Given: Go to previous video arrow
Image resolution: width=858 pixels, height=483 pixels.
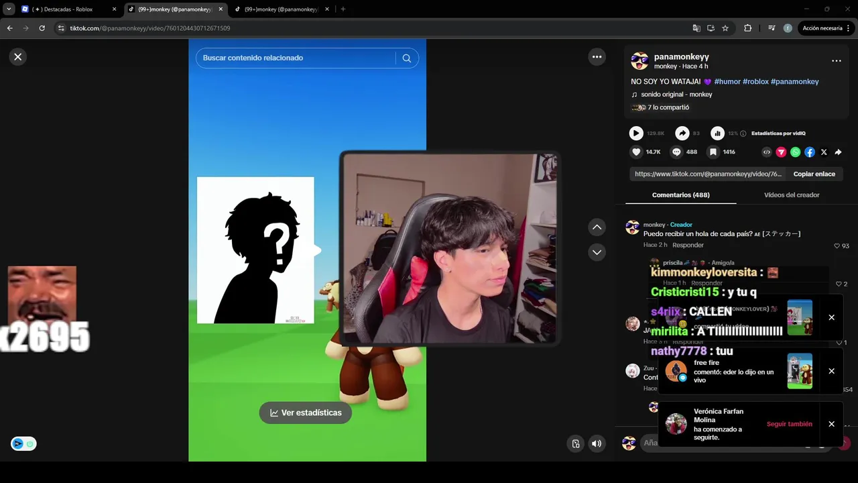Looking at the screenshot, I should point(597,227).
